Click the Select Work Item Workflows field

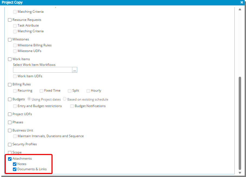pos(43,70)
